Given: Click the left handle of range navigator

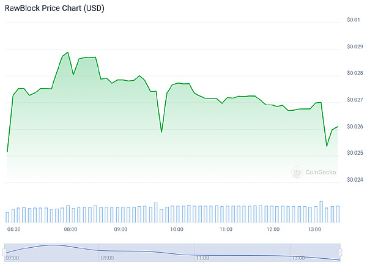Looking at the screenshot, I should pos(4,253).
